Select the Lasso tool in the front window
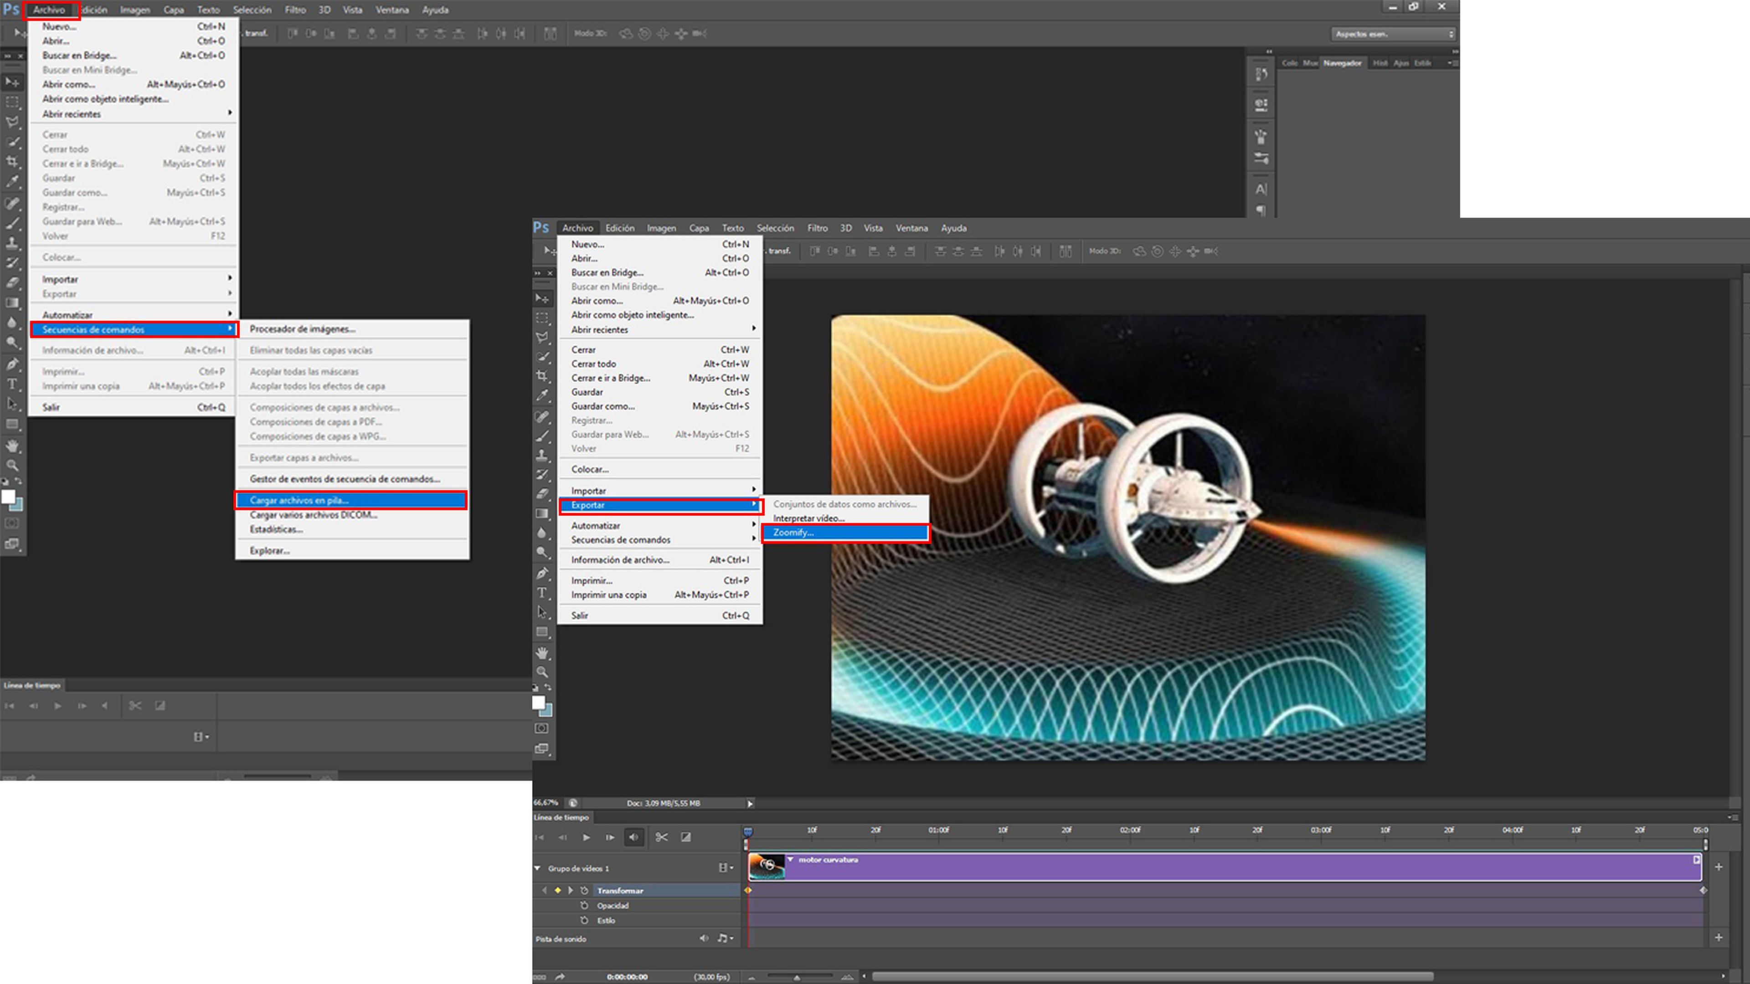The height and width of the screenshot is (984, 1750). pos(542,337)
